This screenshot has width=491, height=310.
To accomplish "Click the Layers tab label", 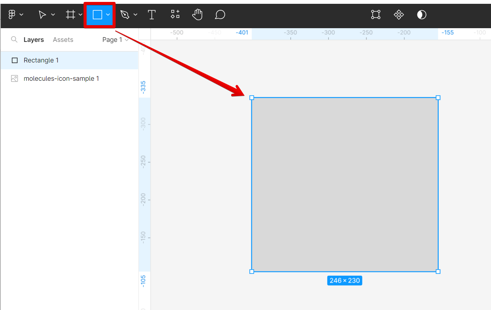I will coord(34,39).
